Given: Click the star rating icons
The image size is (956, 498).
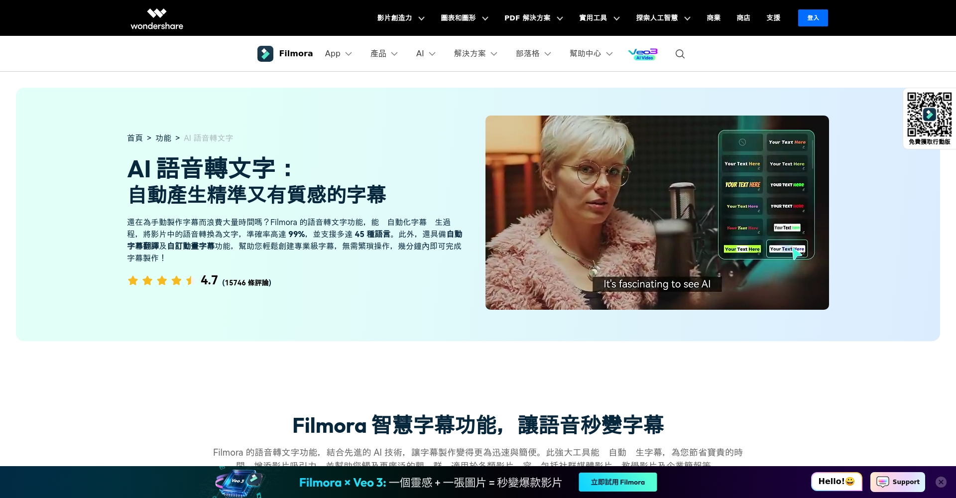Looking at the screenshot, I should pos(161,281).
